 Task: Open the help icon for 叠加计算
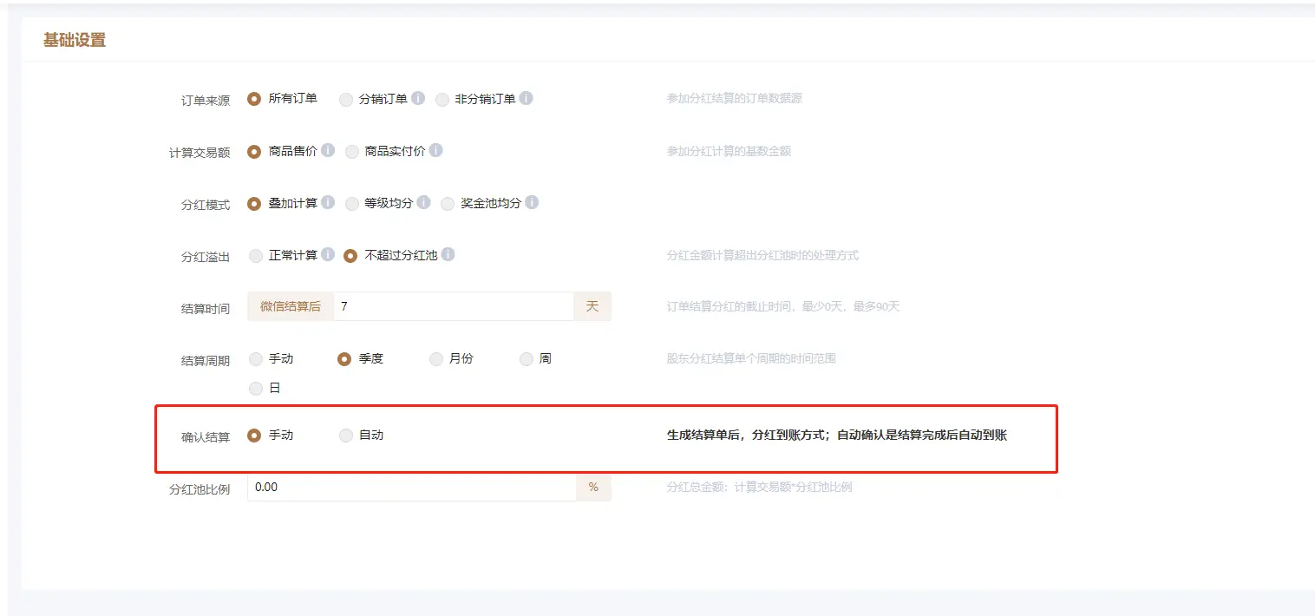pyautogui.click(x=328, y=202)
